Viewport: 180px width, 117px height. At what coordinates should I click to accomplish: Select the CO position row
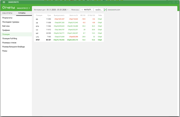point(69,30)
